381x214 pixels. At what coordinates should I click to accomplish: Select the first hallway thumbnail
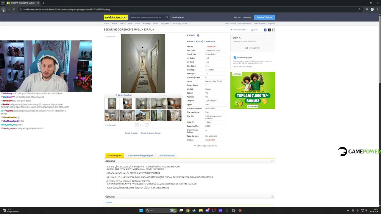[x=112, y=104]
